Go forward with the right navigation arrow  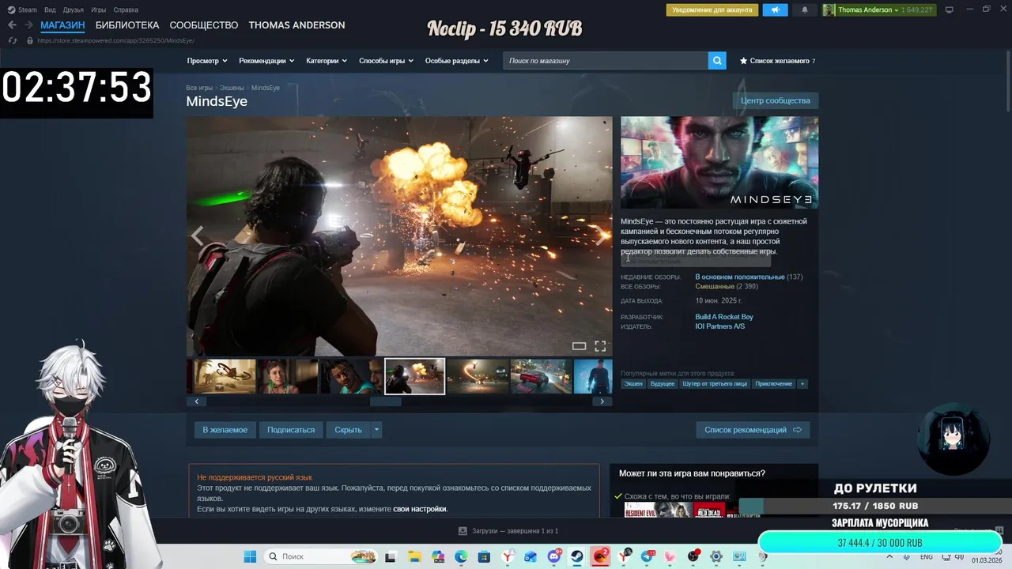pos(28,25)
